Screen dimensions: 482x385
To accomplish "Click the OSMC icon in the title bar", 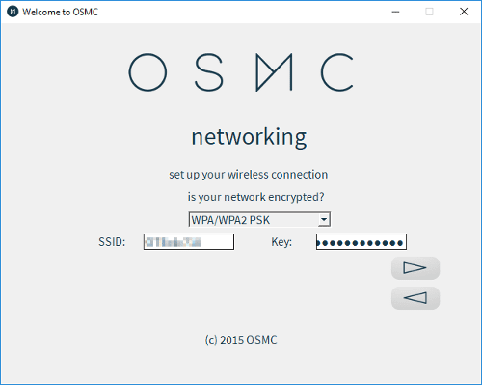I will (13, 12).
